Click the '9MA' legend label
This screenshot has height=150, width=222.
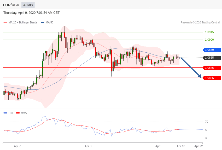pyautogui.click(x=24, y=113)
